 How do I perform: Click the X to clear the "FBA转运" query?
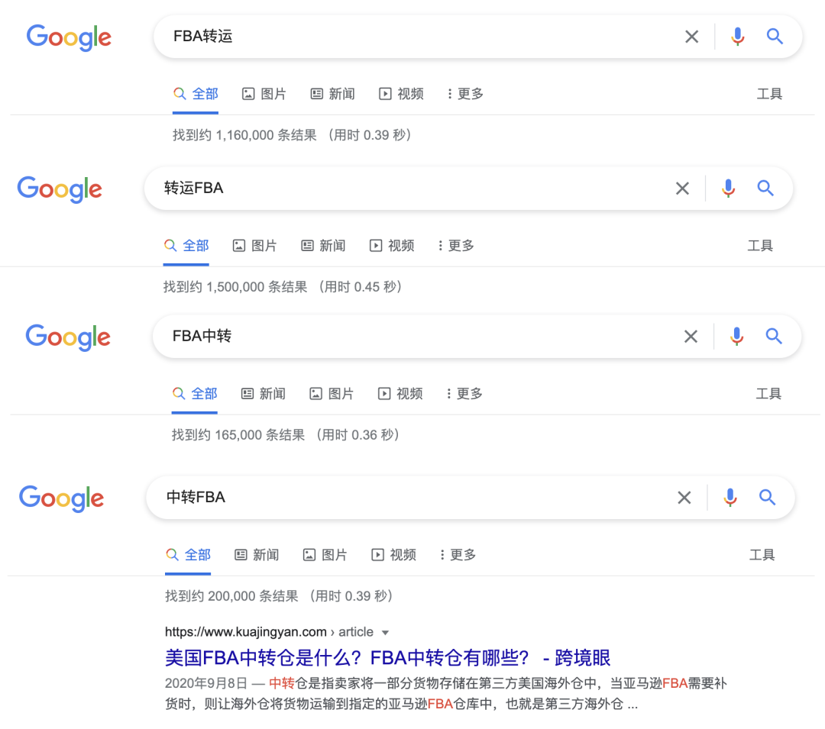[x=691, y=36]
